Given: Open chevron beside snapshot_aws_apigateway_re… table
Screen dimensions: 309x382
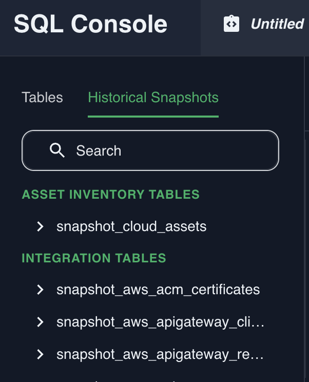Looking at the screenshot, I should 41,354.
